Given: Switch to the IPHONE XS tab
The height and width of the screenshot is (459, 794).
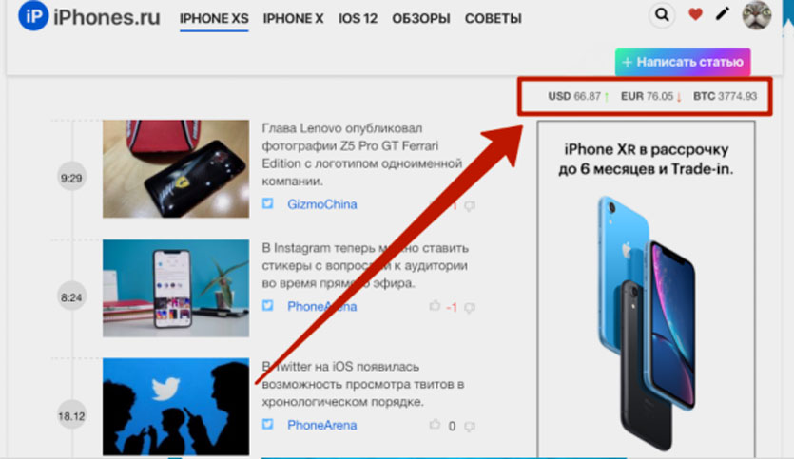Looking at the screenshot, I should tap(214, 19).
